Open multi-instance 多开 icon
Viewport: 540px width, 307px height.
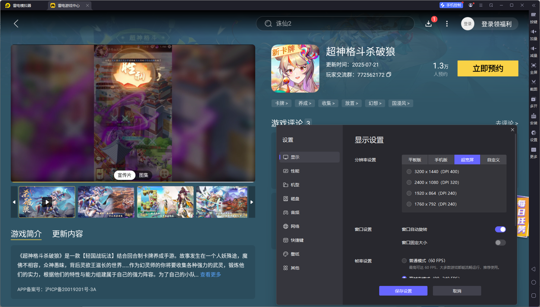(x=534, y=102)
